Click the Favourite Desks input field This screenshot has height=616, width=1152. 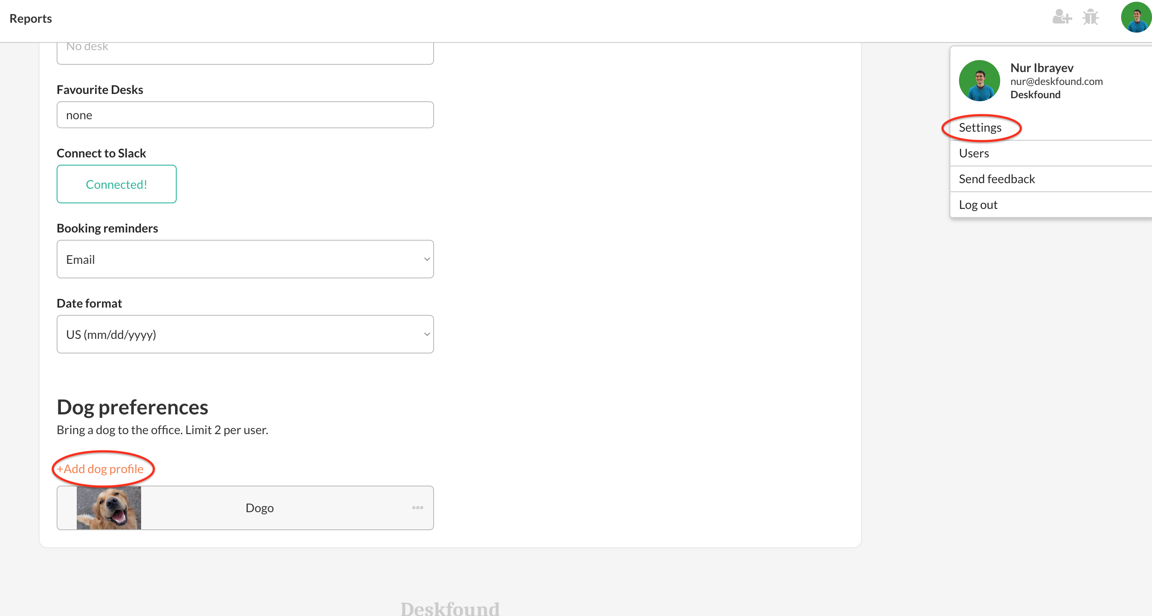tap(245, 115)
